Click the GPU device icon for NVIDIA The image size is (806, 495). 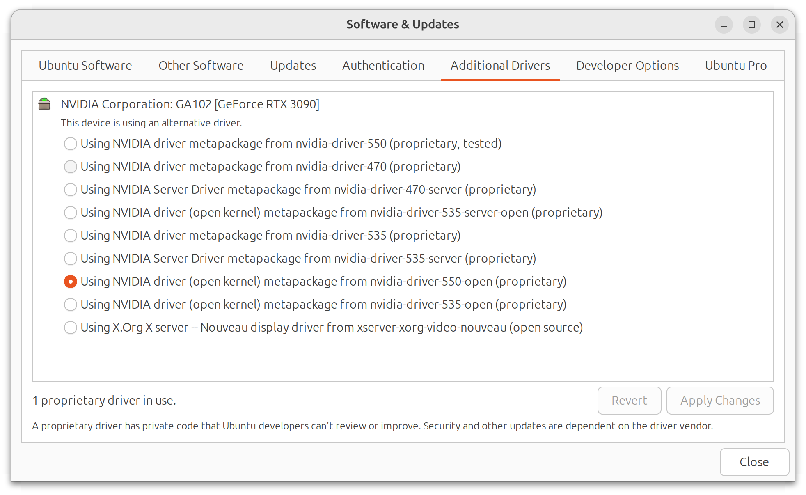click(x=46, y=103)
